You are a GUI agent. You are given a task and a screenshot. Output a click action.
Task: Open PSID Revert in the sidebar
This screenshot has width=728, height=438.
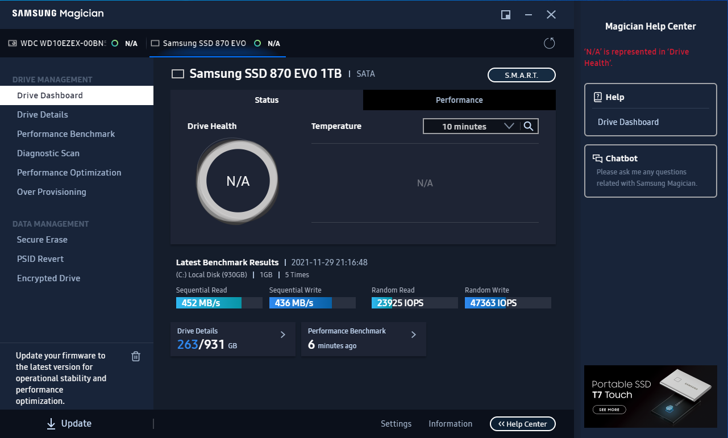click(77, 259)
